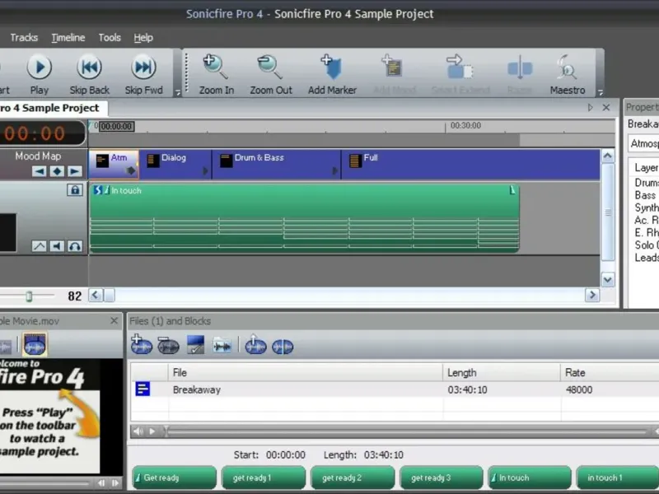Click the add file icon in Files panel

click(142, 346)
